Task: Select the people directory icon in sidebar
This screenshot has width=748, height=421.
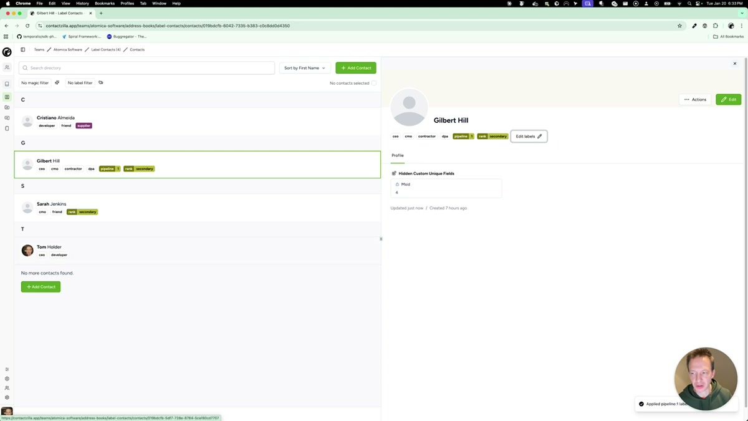Action: coord(7,67)
